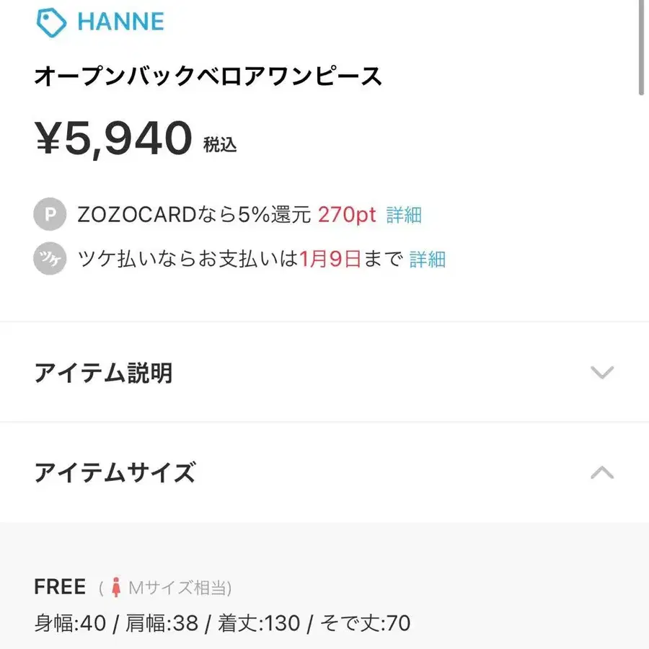Click the 身幅:40 measurement text
Viewport: 649px width, 649px height.
click(71, 622)
